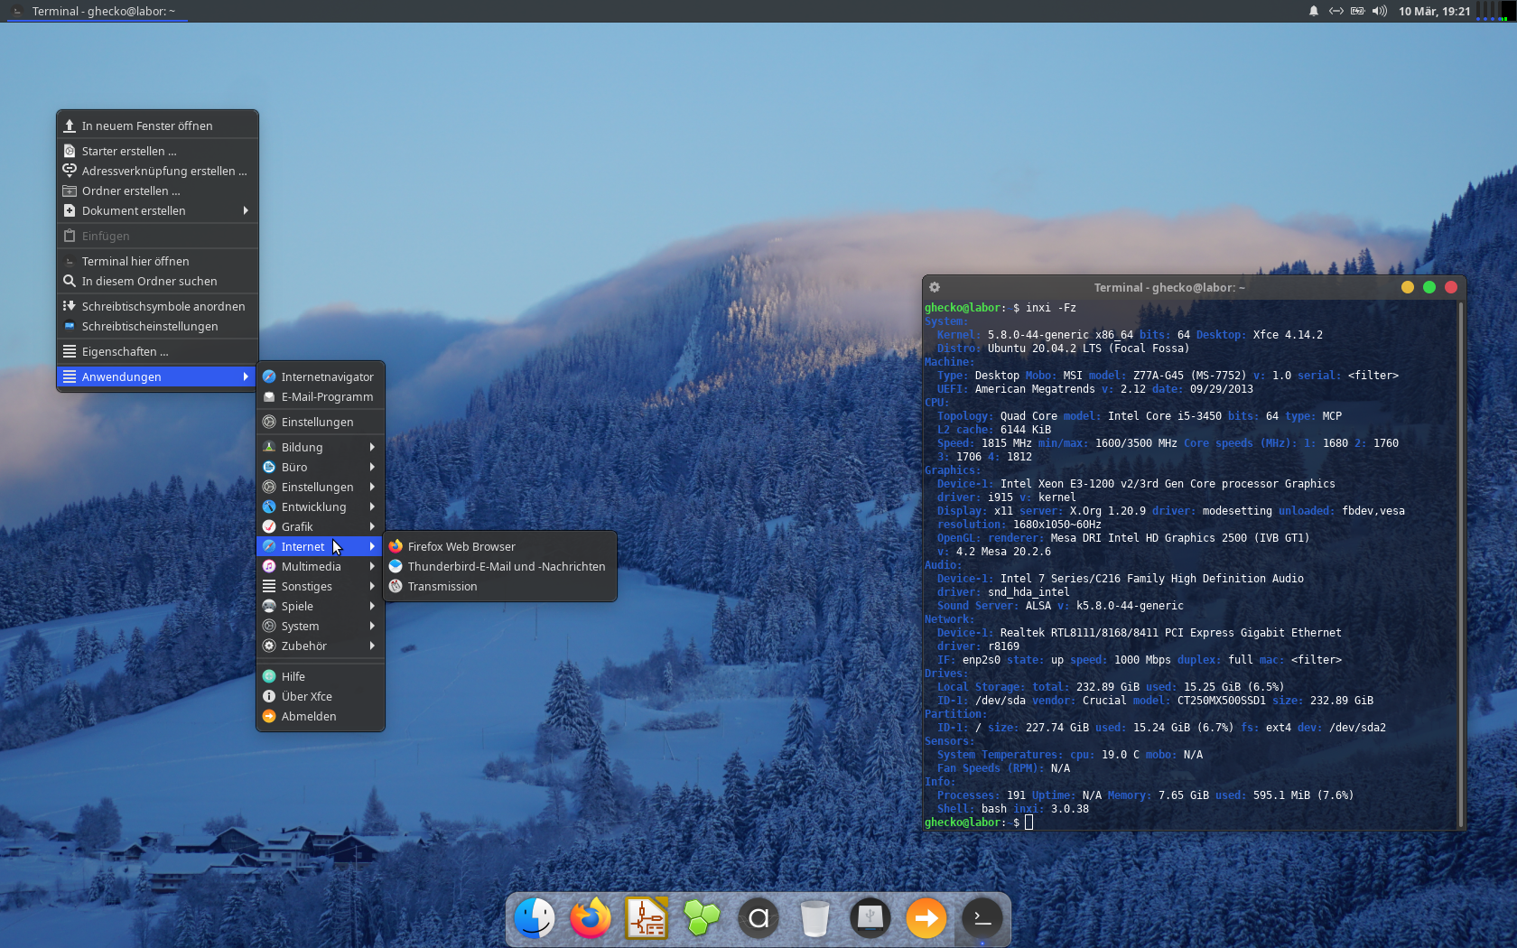The image size is (1517, 948).
Task: Expand the Zubehör category arrow
Action: point(372,646)
